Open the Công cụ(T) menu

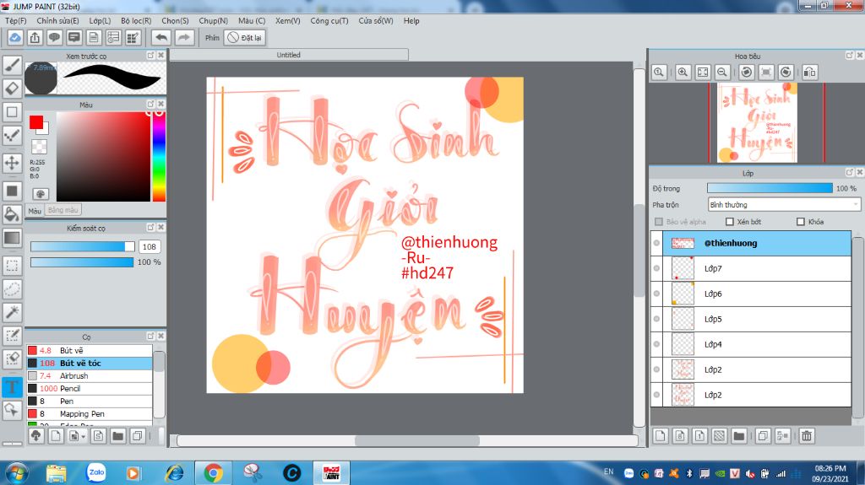(x=329, y=20)
